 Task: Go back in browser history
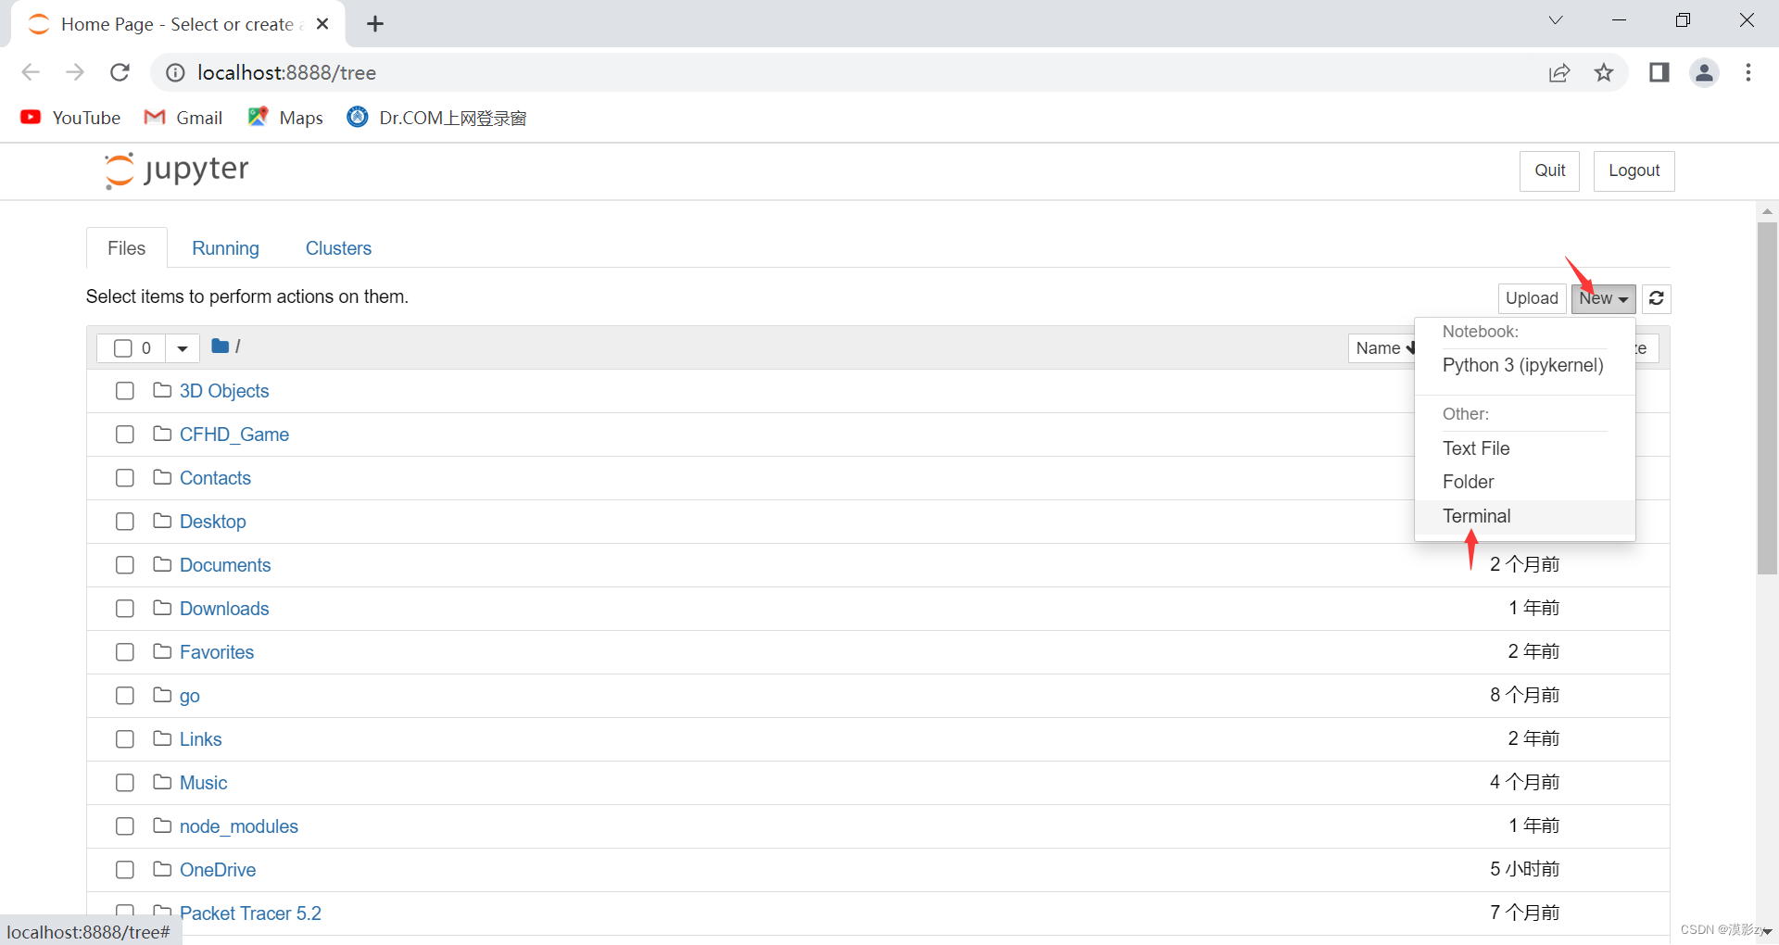pos(31,72)
